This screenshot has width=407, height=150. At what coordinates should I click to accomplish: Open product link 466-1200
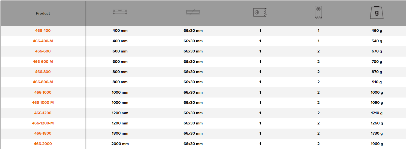click(43, 113)
